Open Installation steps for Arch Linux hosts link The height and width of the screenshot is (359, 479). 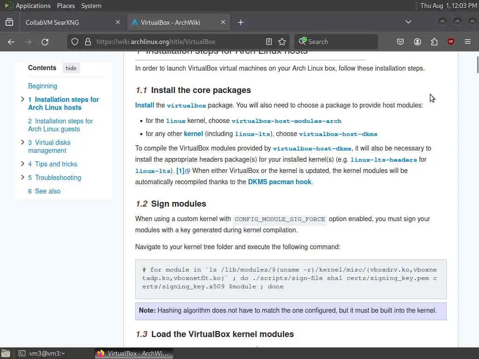pyautogui.click(x=64, y=103)
